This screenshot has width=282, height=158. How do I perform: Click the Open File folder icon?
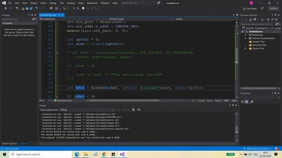(23, 8)
